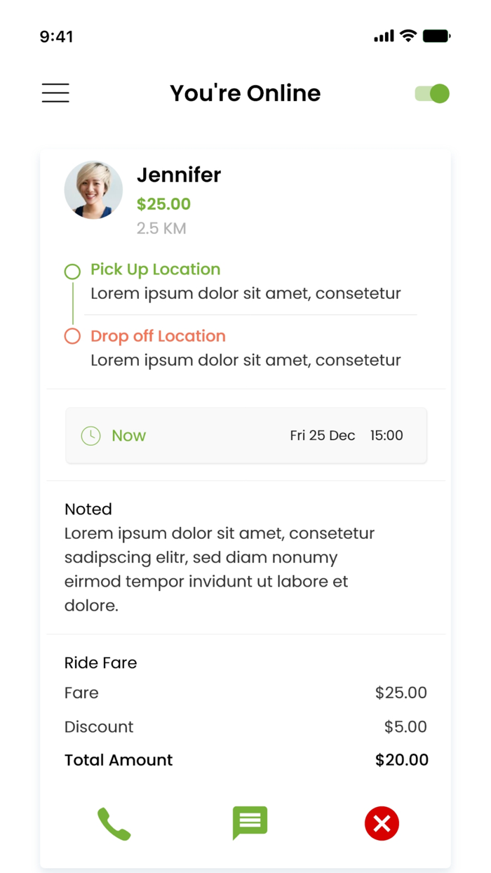Tap the Now schedule label

[x=128, y=436]
